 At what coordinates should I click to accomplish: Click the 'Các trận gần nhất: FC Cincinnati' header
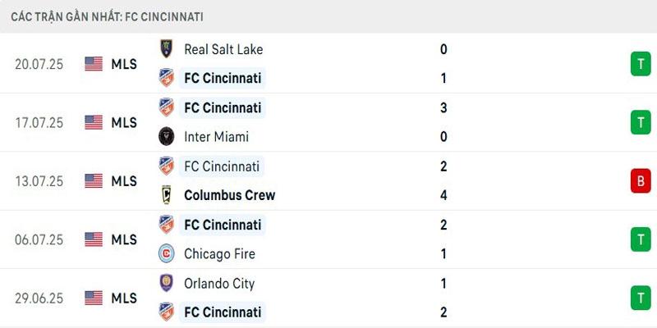tap(108, 16)
